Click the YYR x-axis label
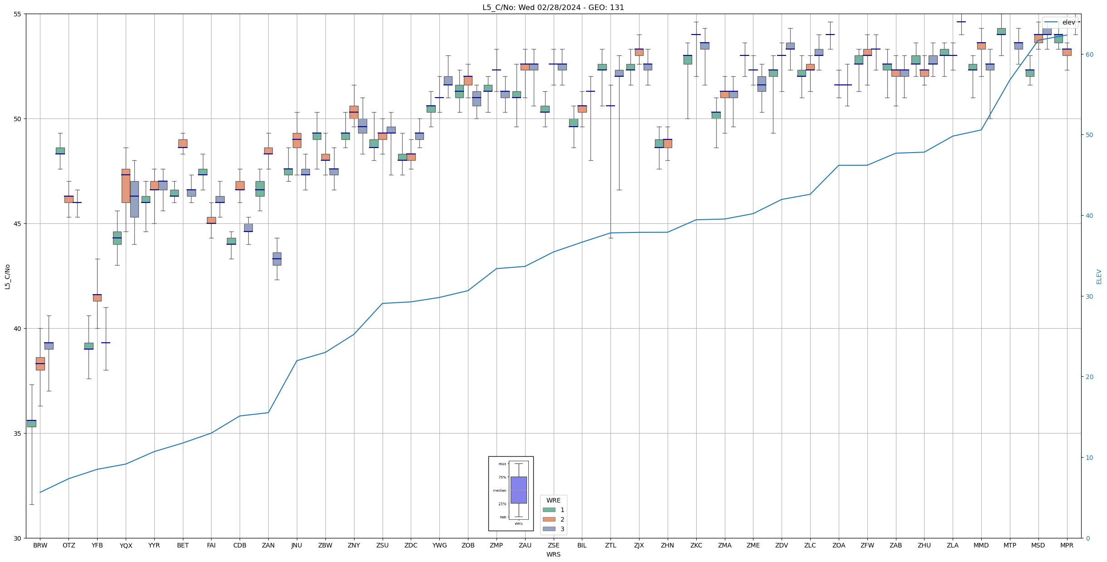Image resolution: width=1107 pixels, height=562 pixels. [154, 545]
